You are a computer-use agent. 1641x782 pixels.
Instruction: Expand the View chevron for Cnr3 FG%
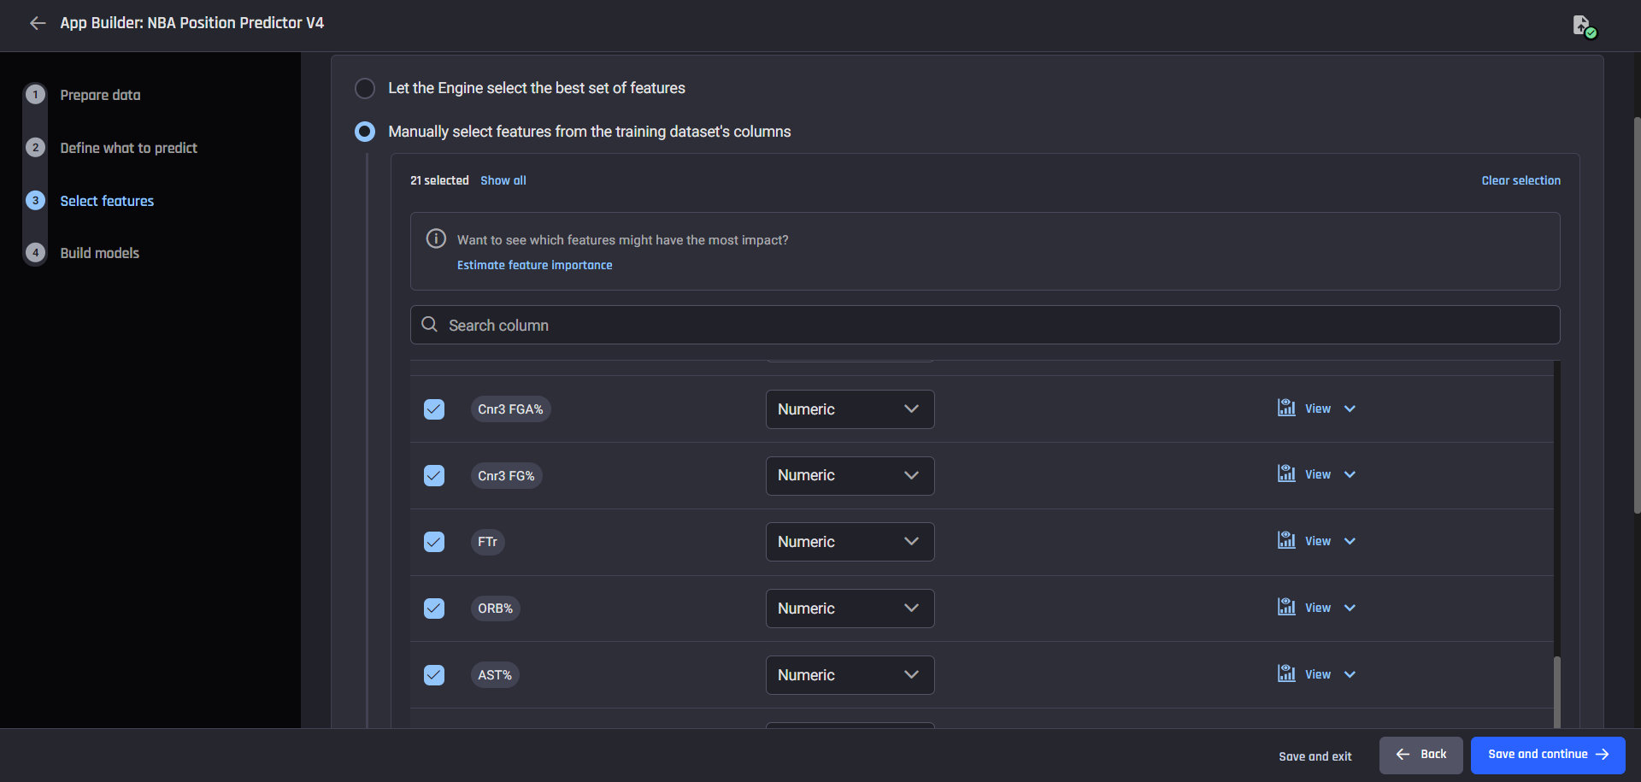tap(1350, 474)
